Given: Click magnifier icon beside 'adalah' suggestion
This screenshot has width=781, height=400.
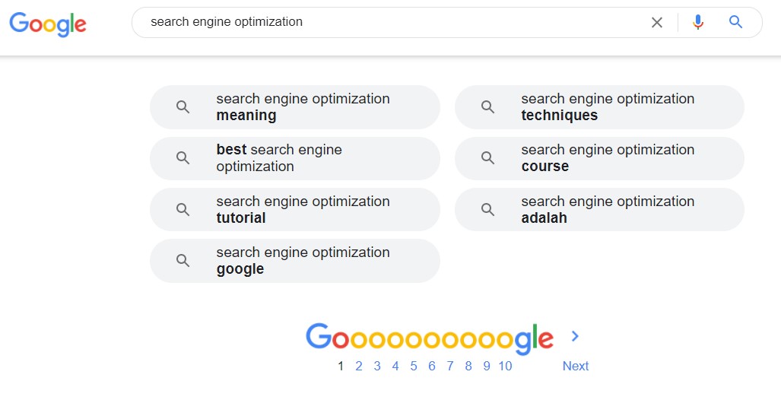Looking at the screenshot, I should [487, 210].
